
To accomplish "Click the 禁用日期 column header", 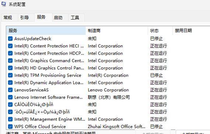I will 192,31.
